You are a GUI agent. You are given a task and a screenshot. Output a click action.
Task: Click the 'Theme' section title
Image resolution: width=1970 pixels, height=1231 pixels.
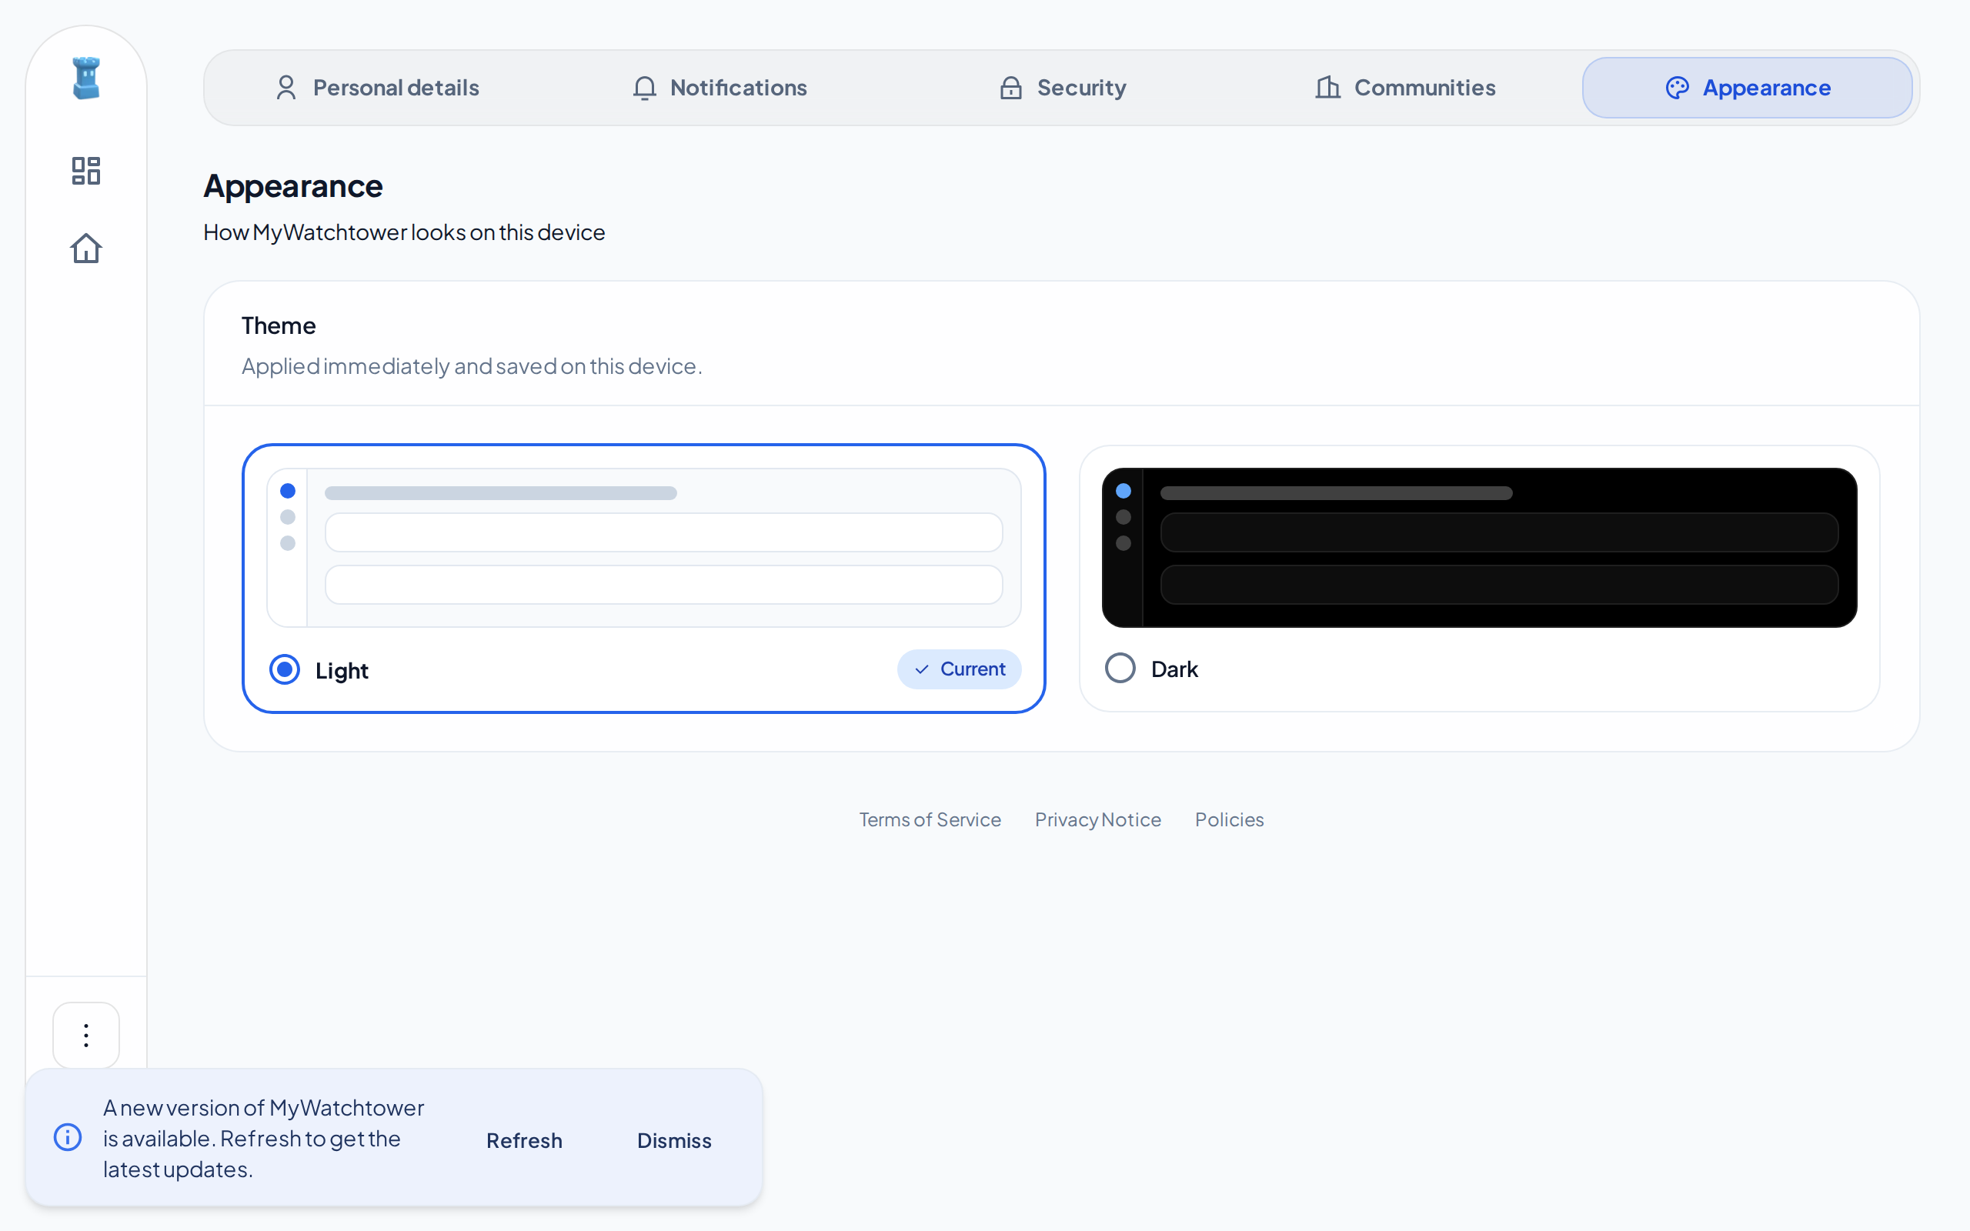point(279,325)
